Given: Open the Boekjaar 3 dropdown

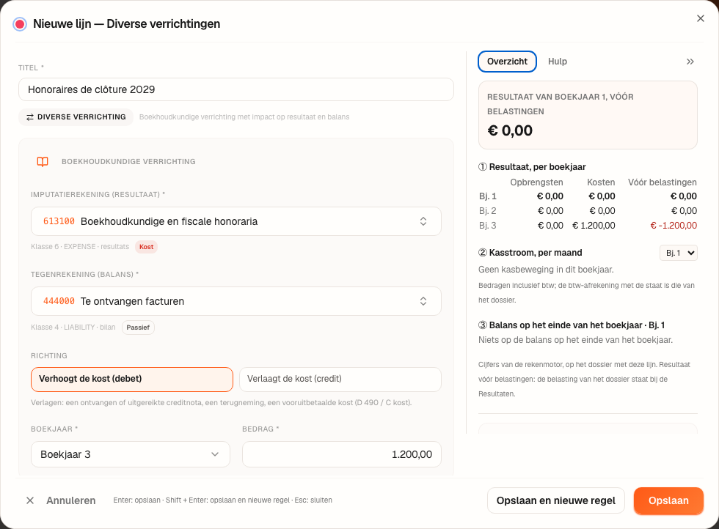Looking at the screenshot, I should [131, 454].
